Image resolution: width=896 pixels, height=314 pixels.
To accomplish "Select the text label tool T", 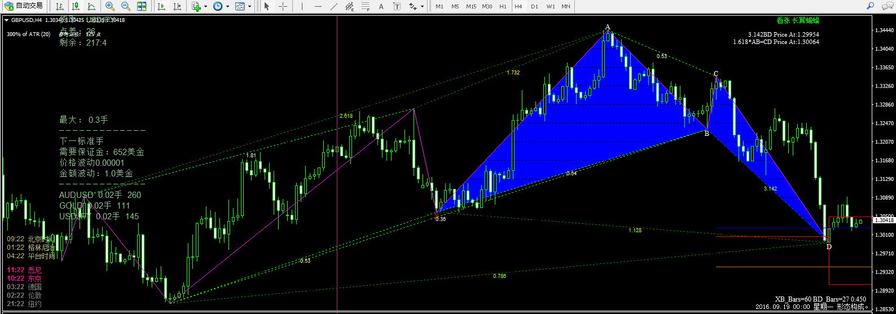I will (x=397, y=6).
